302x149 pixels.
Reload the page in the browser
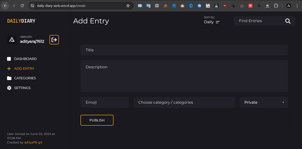coord(22,6)
